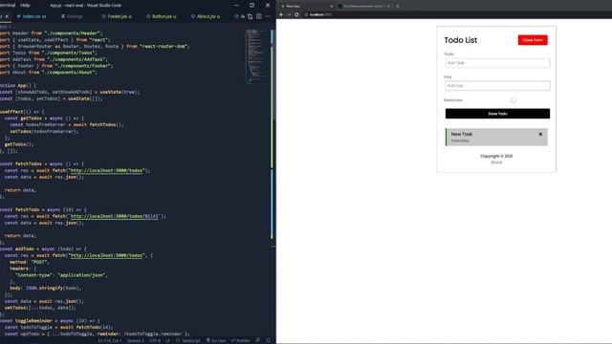Open the localhost:5000/todos link in addTodo

106,255
